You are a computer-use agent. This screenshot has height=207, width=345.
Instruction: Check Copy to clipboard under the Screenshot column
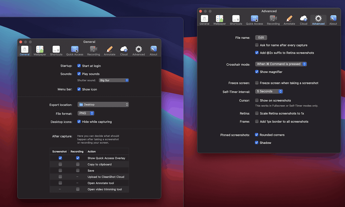pos(60,164)
